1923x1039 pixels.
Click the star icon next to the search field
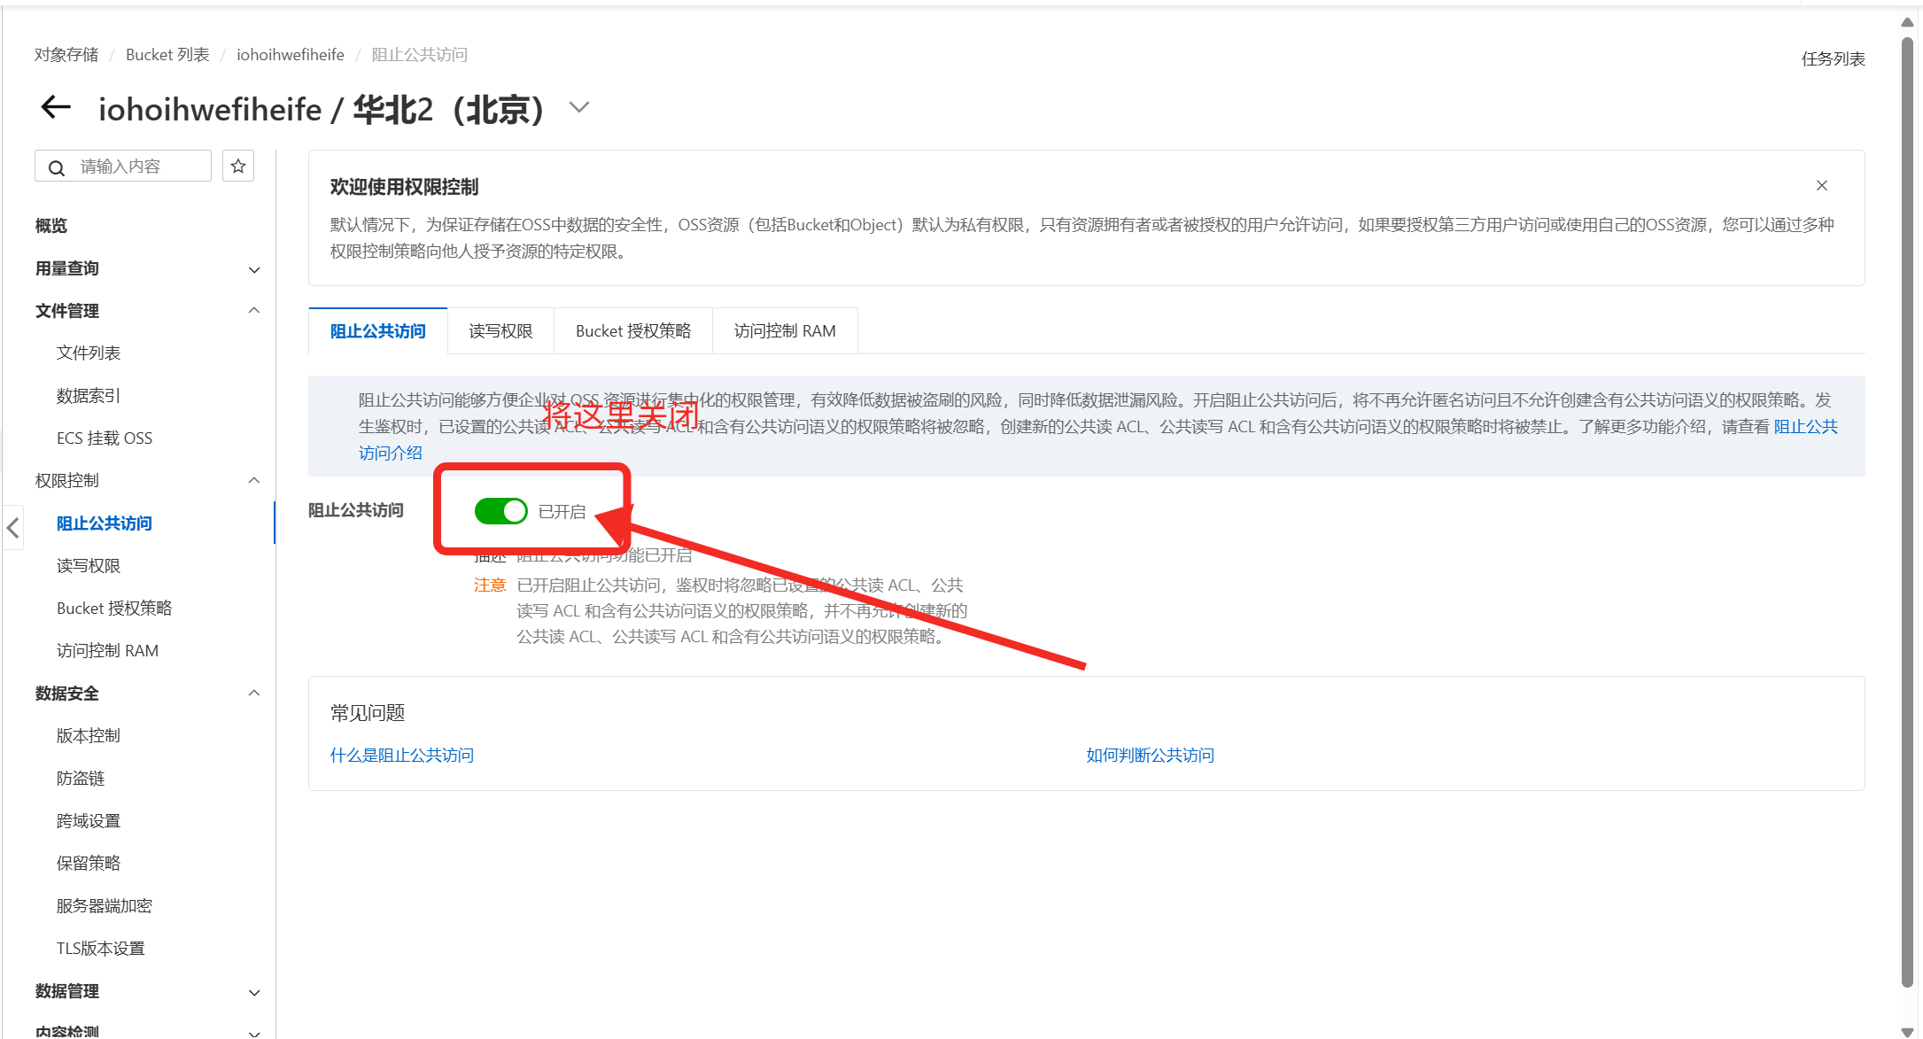237,166
